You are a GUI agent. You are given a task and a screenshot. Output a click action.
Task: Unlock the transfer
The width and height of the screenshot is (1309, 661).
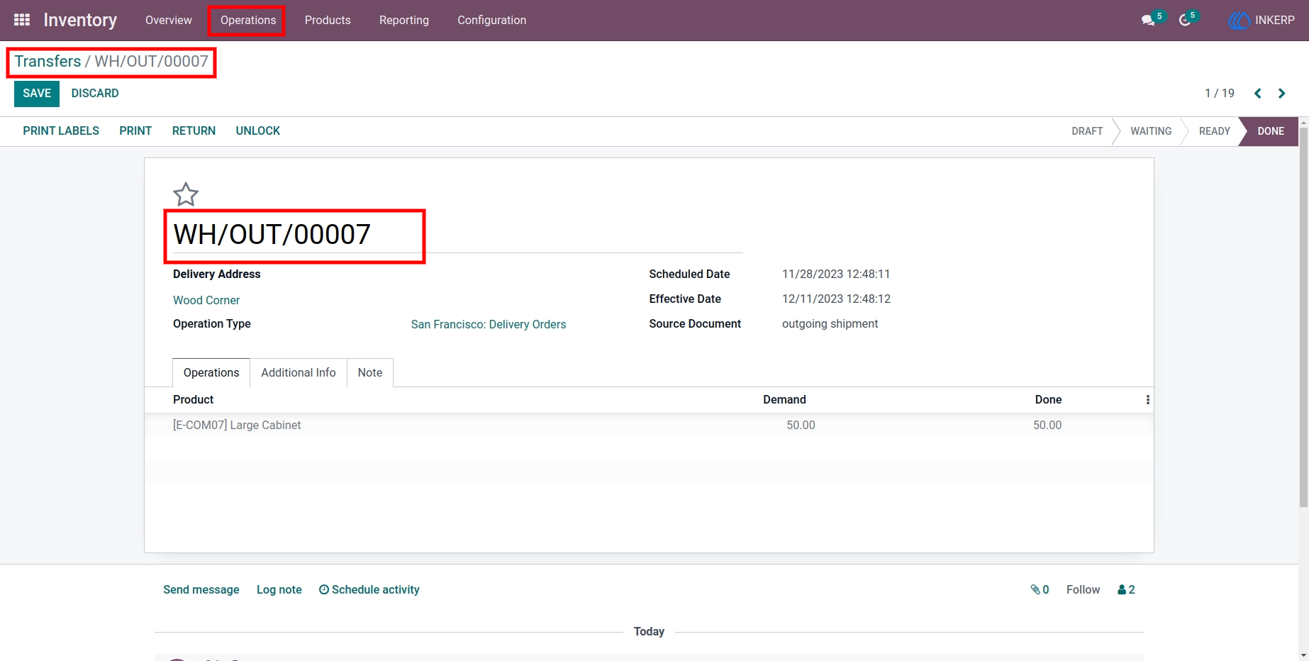click(x=258, y=130)
